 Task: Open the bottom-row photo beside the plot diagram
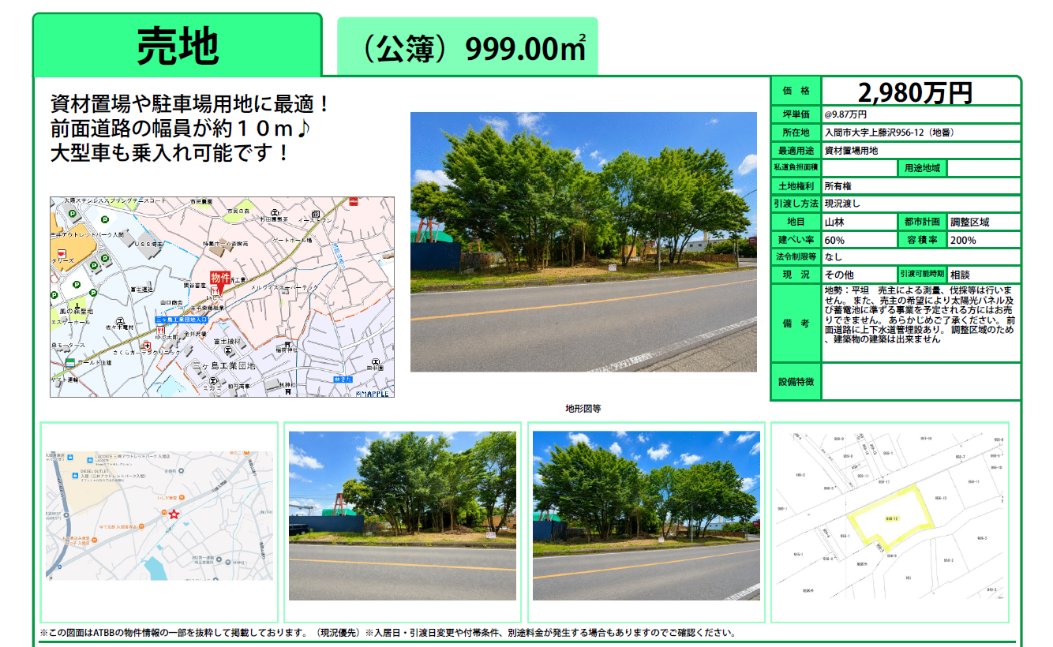[x=646, y=516]
